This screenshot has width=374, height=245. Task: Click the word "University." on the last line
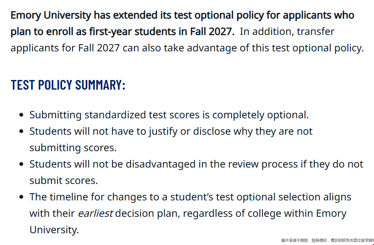click(x=54, y=230)
